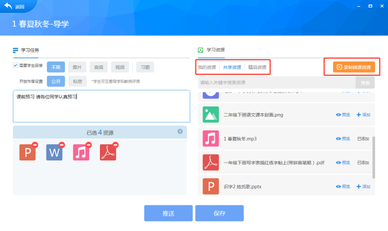388x231 pixels.
Task: Toggle the 需要学生回答 checkbox
Action: (x=15, y=65)
